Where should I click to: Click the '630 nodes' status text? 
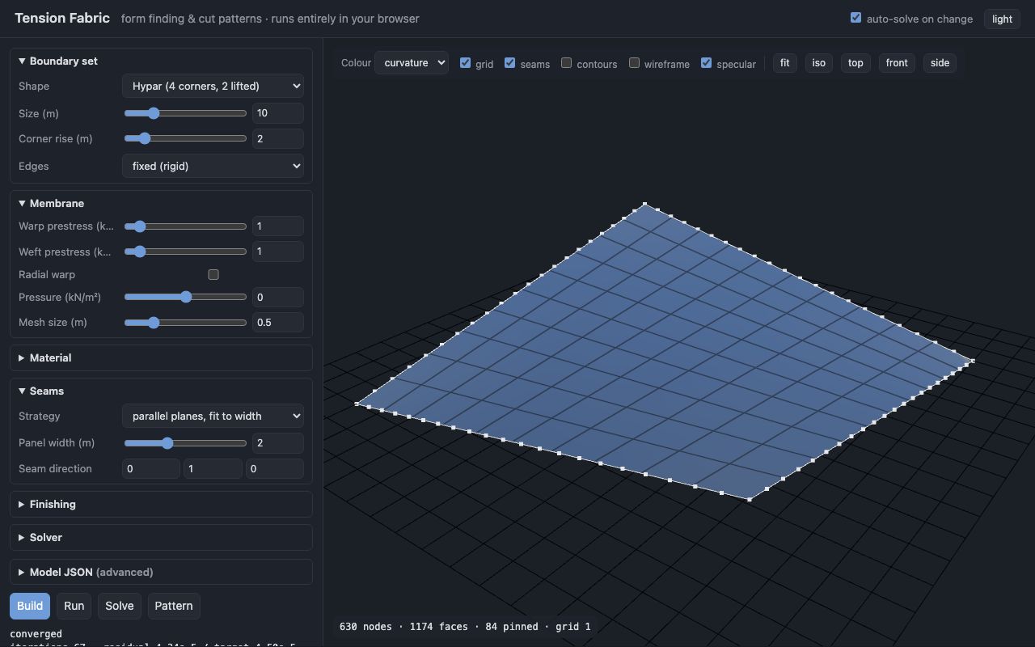click(365, 627)
